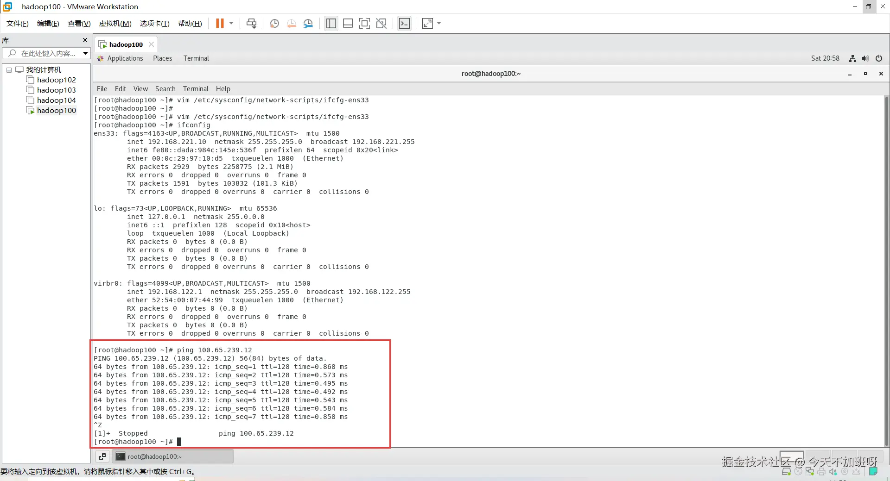This screenshot has width=890, height=481.
Task: Select hadoop104 in the library tree
Action: (x=57, y=100)
